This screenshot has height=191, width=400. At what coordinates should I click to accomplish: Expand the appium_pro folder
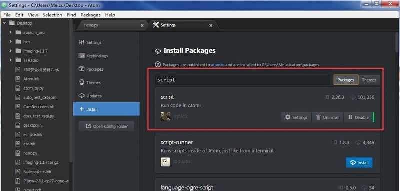pyautogui.click(x=10, y=32)
